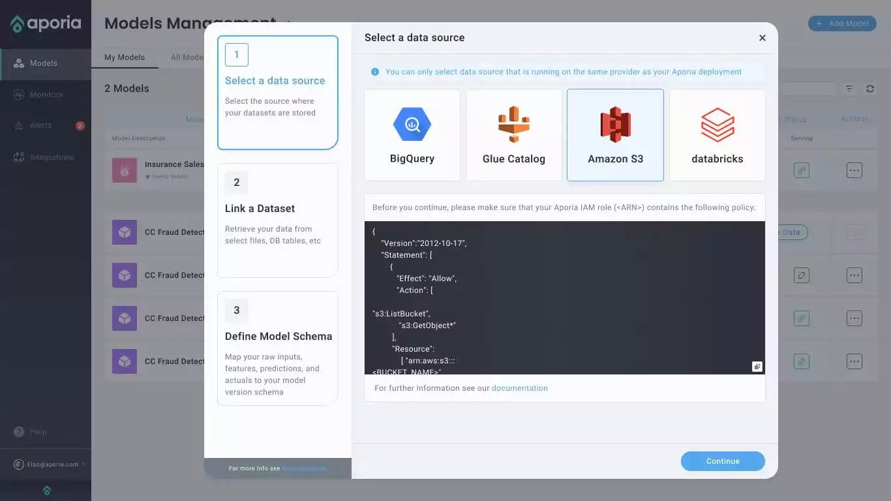Viewport: 891px width, 501px height.
Task: Open the Elad@aporia.com account menu
Action: click(x=49, y=464)
